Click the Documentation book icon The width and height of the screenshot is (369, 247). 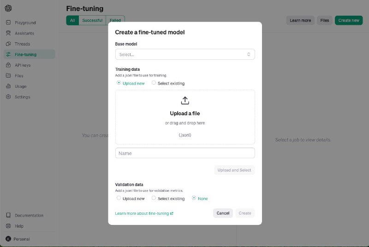(x=8, y=215)
